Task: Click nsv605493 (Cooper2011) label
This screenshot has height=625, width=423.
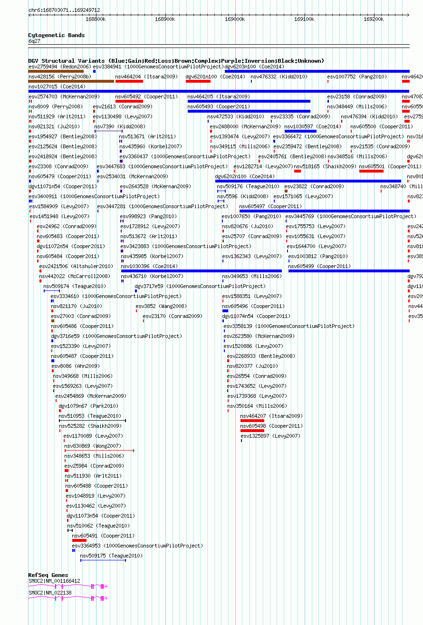Action: click(x=218, y=106)
